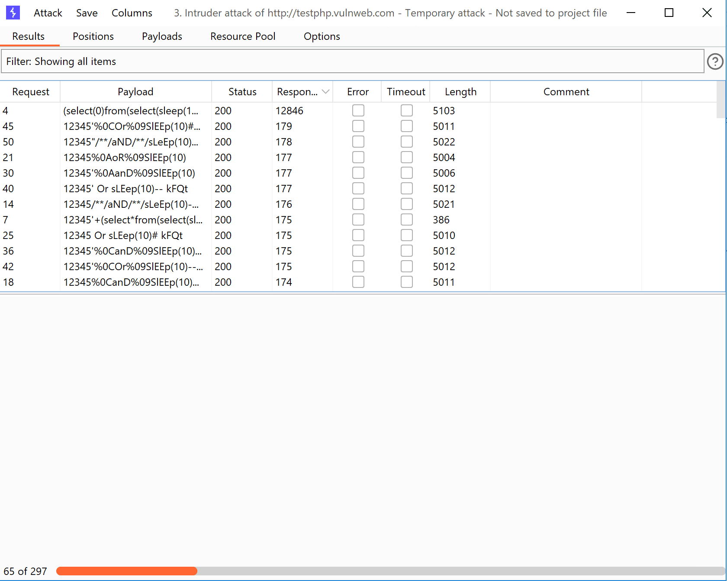Select payload "12345 Or sLEep(10)# kFQt"
The width and height of the screenshot is (727, 581).
[123, 236]
